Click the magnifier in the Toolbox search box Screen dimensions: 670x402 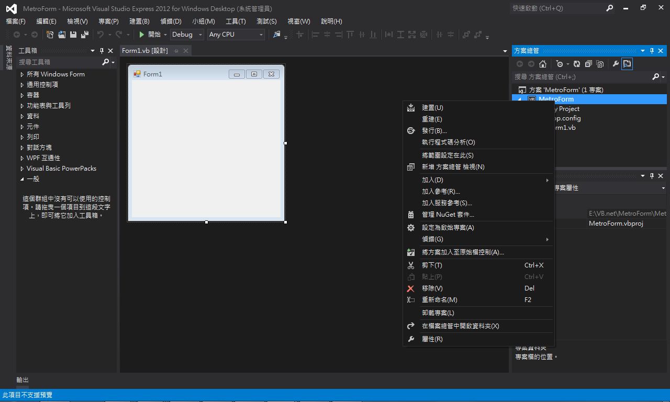point(106,62)
